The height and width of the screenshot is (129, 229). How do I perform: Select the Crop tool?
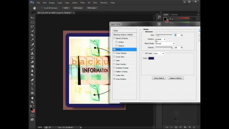click(x=32, y=35)
